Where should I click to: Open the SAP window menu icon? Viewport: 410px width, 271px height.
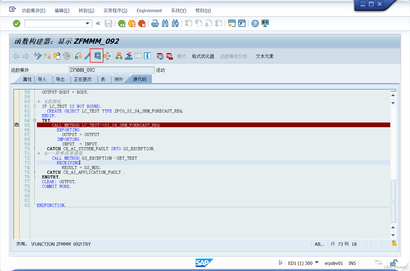tap(13, 9)
